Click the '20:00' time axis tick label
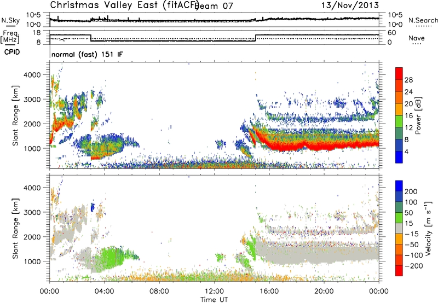The height and width of the screenshot is (303, 438). point(324,292)
